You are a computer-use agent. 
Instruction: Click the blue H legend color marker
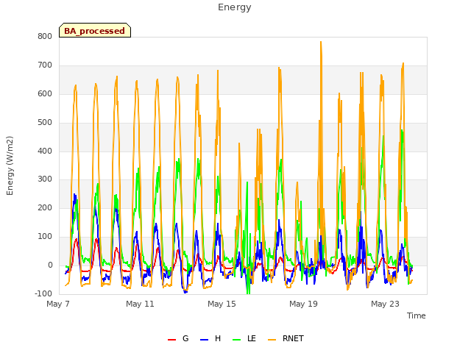pos(204,340)
